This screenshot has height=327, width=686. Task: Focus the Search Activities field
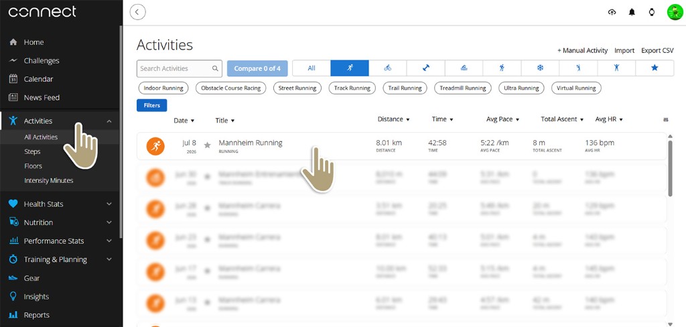click(180, 69)
